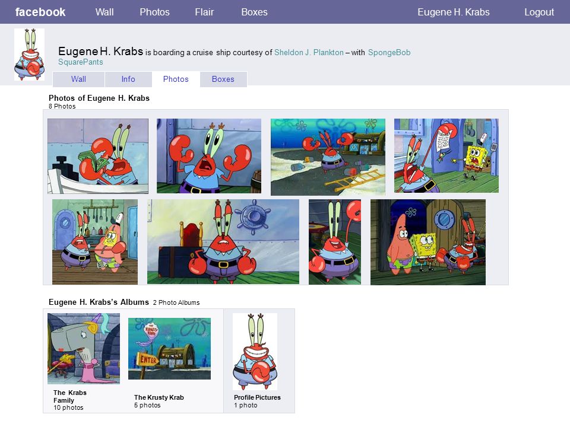The height and width of the screenshot is (427, 570).
Task: View photo of Krabs holding paper near SpongeBob
Action: coord(446,155)
